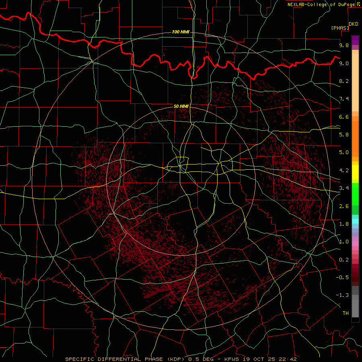Screen dimensions: 362x362
Task: Select the 3.4 scale value
Action: tap(344, 188)
